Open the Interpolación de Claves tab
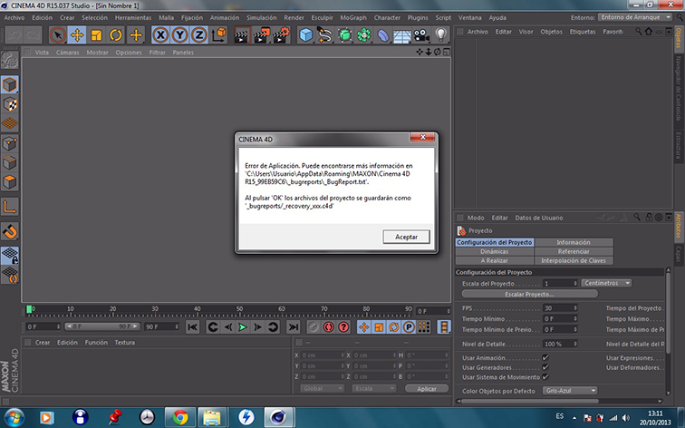Image resolution: width=685 pixels, height=428 pixels. [x=574, y=260]
